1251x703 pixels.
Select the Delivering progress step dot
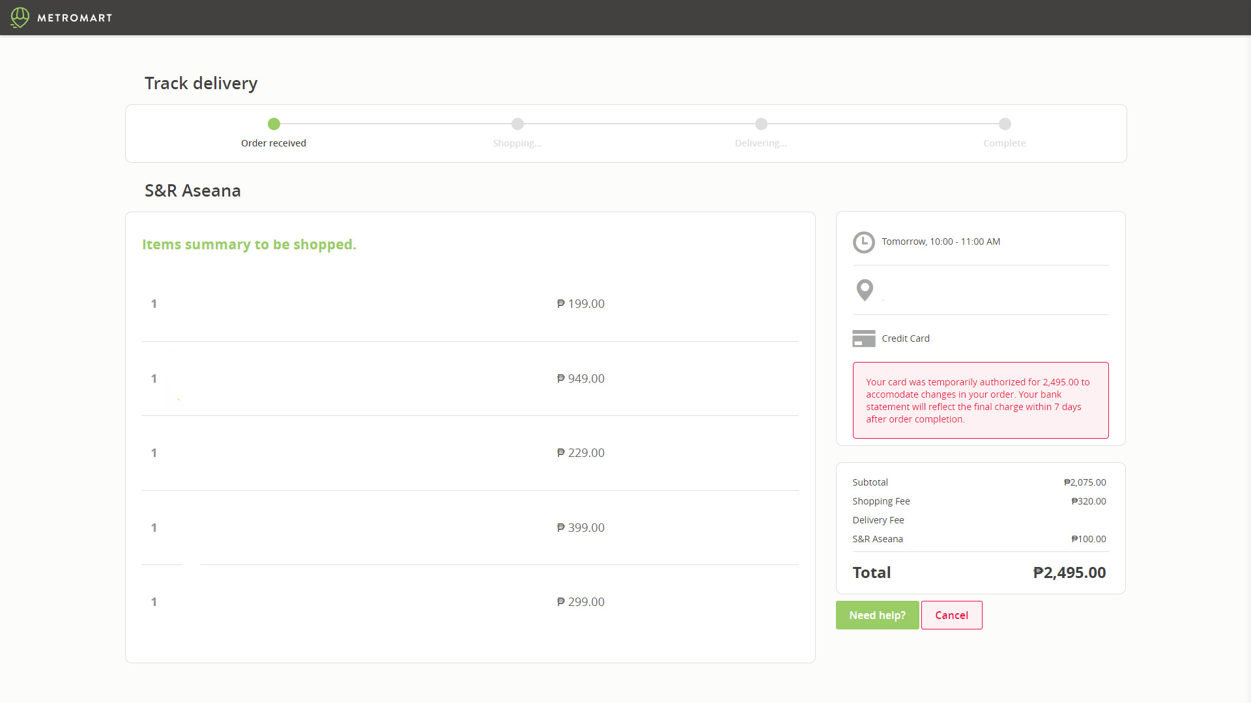(x=761, y=124)
